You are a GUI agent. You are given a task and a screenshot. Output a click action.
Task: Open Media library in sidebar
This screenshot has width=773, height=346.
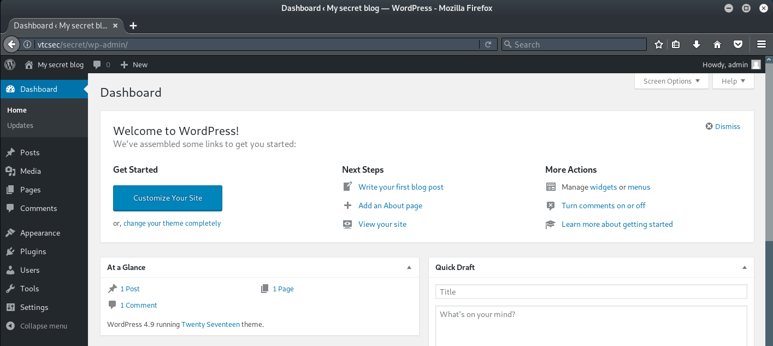(44, 171)
